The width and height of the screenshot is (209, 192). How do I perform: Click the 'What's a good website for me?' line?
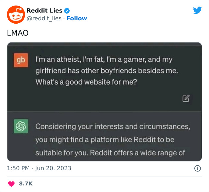[86, 82]
